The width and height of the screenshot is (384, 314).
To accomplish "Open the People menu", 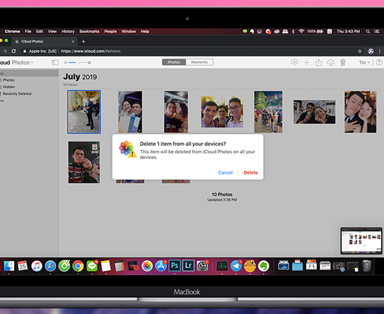I will click(x=110, y=31).
